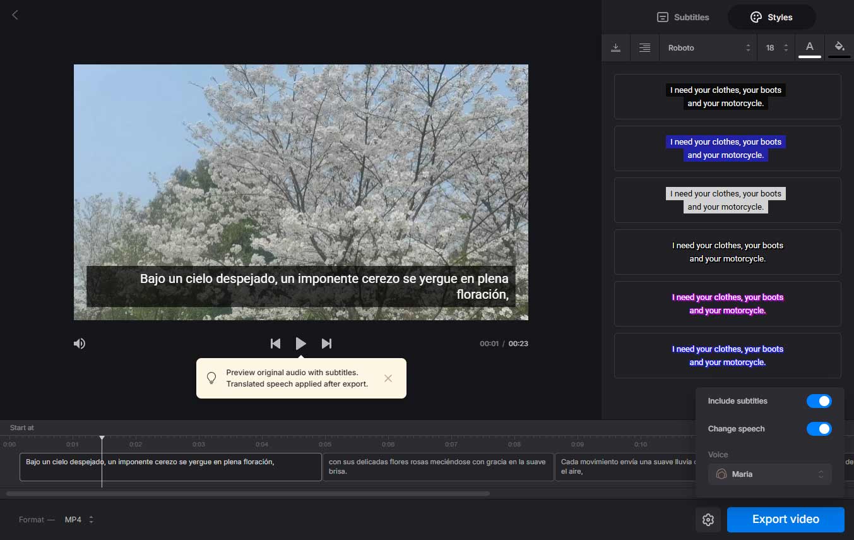
Task: Mute the video audio
Action: point(78,343)
